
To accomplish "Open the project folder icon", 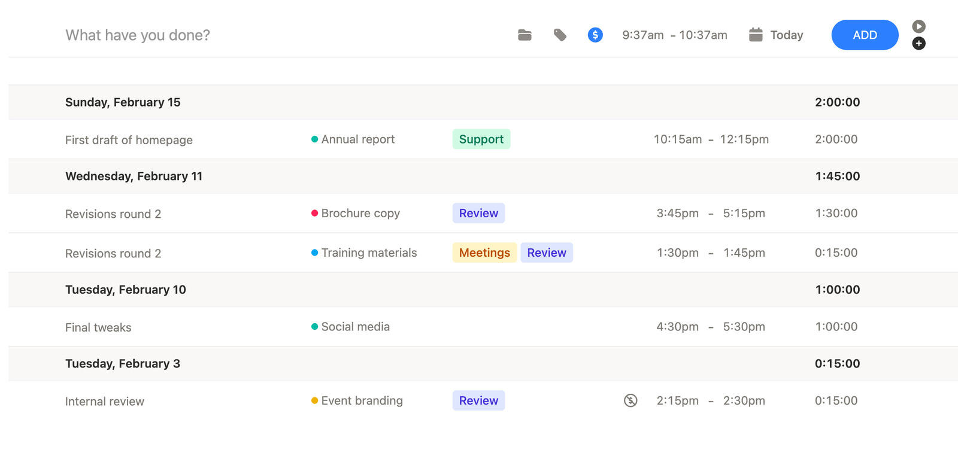I will point(525,35).
